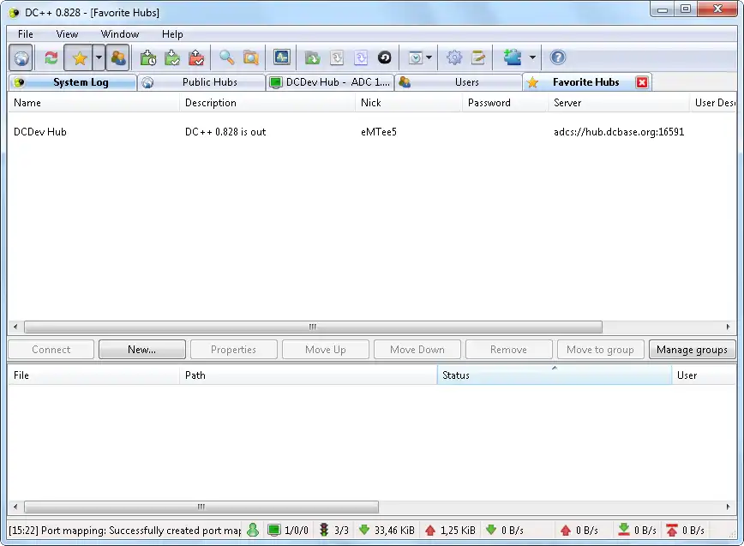Toggle the Users toolbar button

pos(117,58)
